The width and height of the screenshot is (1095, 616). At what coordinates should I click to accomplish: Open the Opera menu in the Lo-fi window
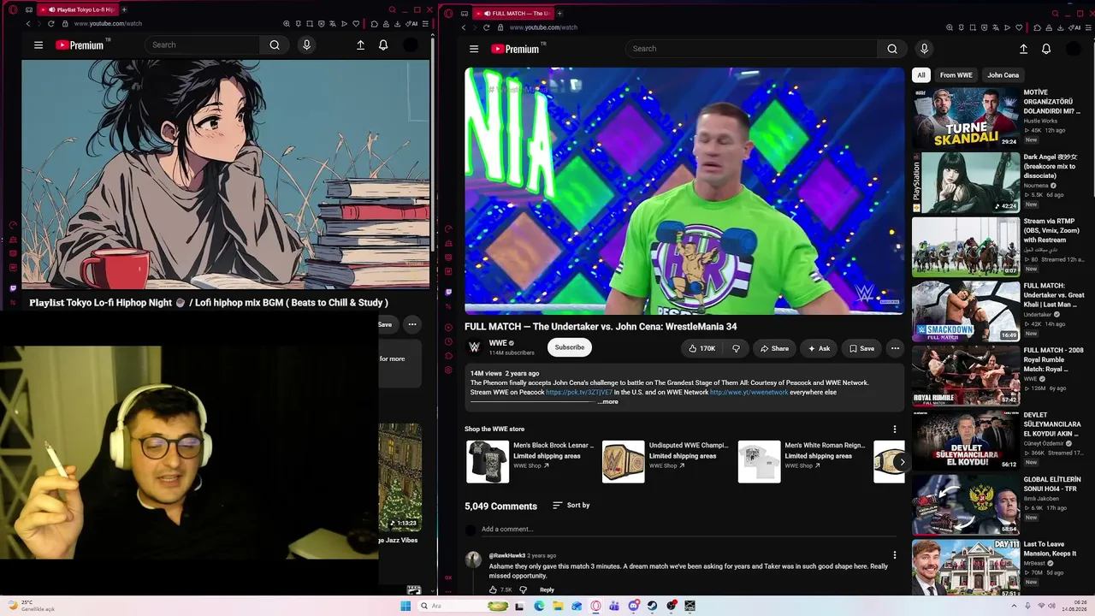click(13, 9)
